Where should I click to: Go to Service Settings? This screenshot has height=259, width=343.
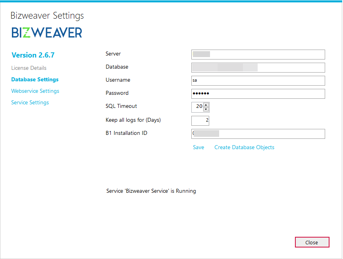(x=30, y=102)
